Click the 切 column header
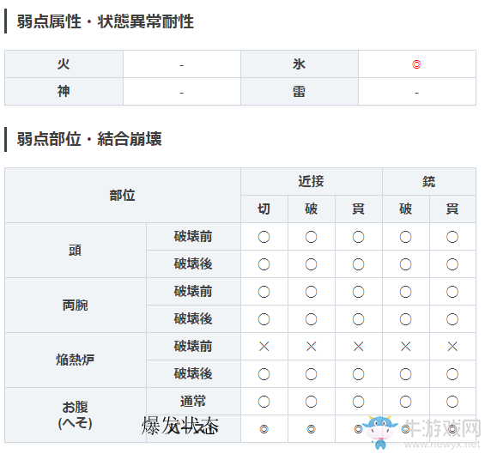The width and height of the screenshot is (485, 454). click(264, 209)
